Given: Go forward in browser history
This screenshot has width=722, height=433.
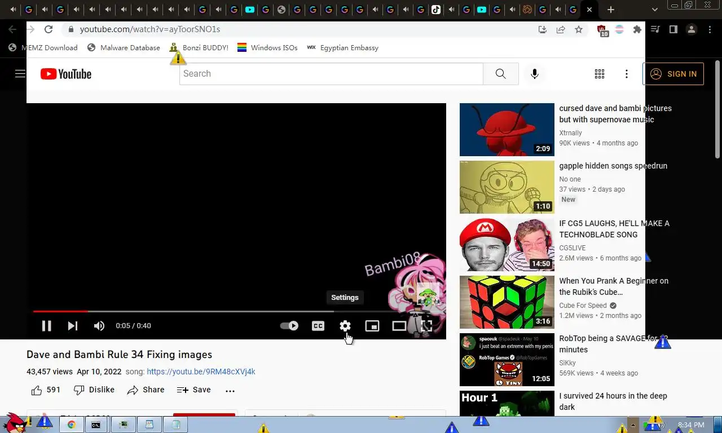Looking at the screenshot, I should pyautogui.click(x=30, y=29).
